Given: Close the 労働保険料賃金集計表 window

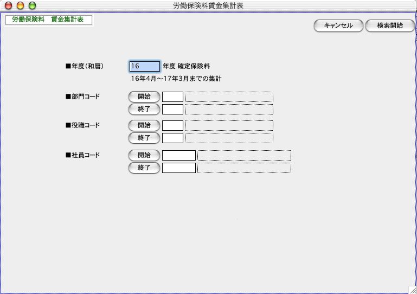Looking at the screenshot, I should click(8, 5).
